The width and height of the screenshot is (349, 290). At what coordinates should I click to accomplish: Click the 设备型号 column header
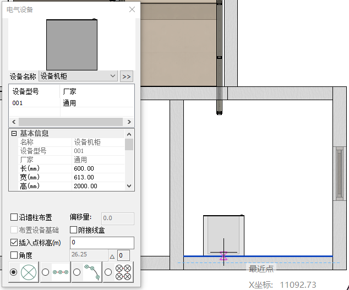35,91
